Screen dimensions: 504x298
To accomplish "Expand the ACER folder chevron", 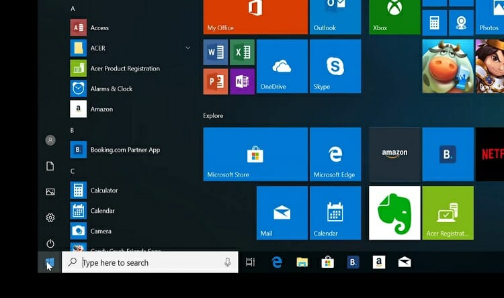I will click(x=187, y=48).
